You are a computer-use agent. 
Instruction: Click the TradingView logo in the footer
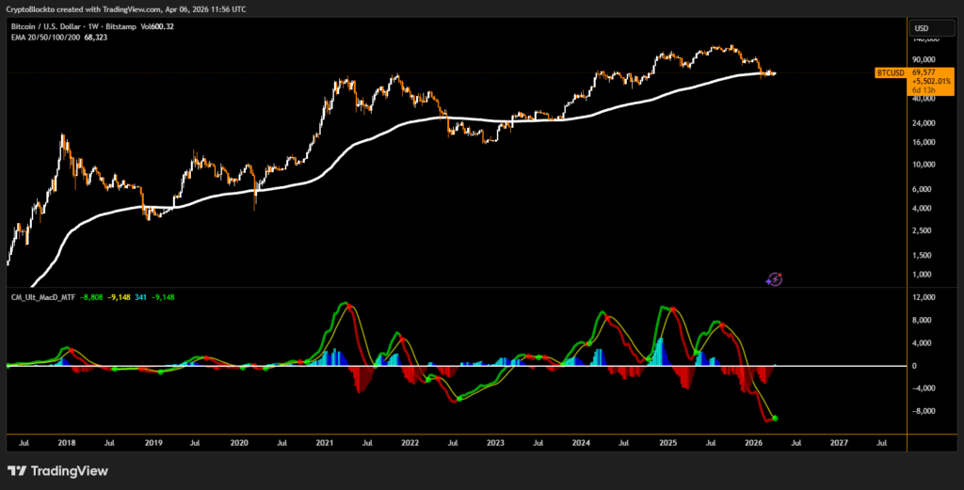[x=57, y=471]
